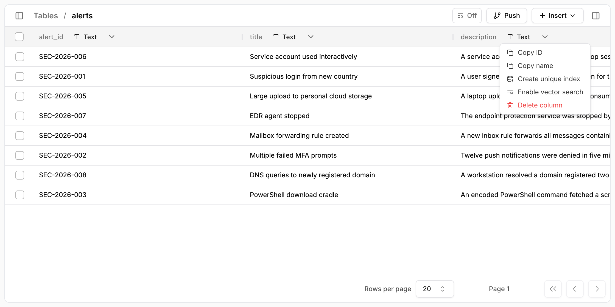Click the alert_id column header name
This screenshot has height=307, width=615.
[x=51, y=37]
